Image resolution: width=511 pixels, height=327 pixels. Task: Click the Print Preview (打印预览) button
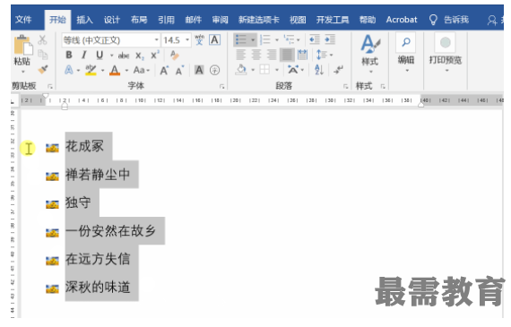(x=446, y=53)
